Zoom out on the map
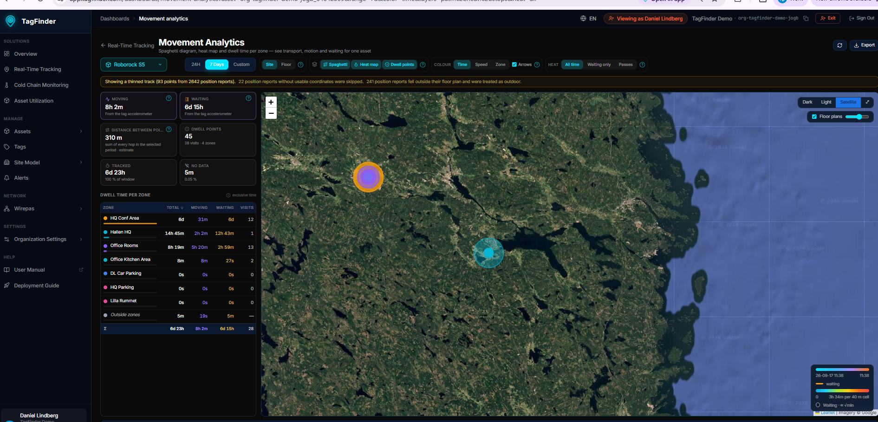Viewport: 878px width, 422px height. tap(271, 113)
